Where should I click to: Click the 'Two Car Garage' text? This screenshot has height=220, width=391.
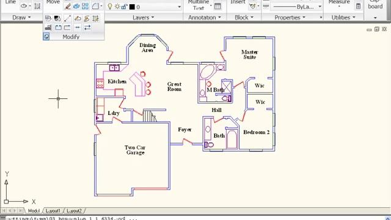click(x=135, y=150)
